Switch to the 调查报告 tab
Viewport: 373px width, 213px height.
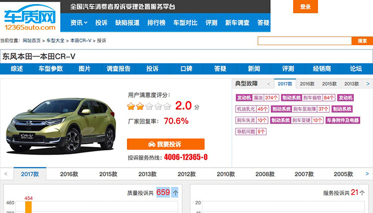[118, 69]
